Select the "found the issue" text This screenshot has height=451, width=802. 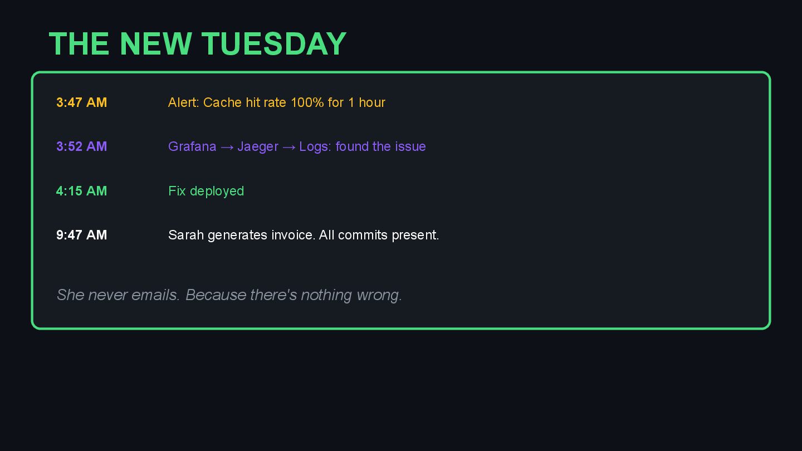pyautogui.click(x=380, y=146)
